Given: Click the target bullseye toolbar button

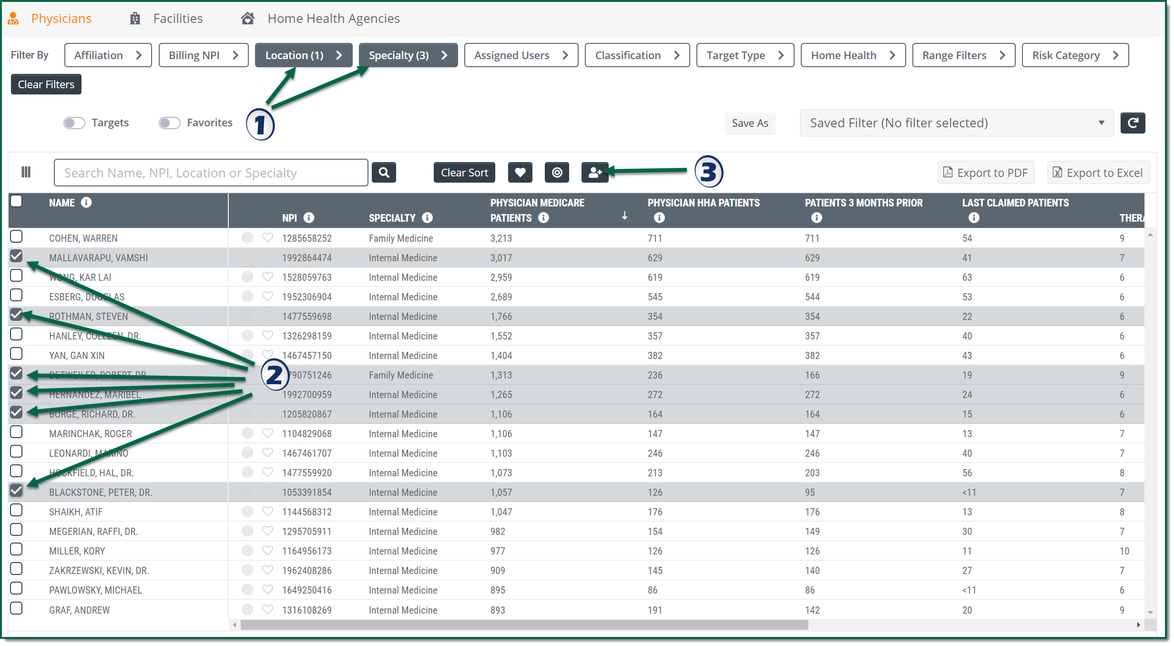Looking at the screenshot, I should [x=557, y=173].
